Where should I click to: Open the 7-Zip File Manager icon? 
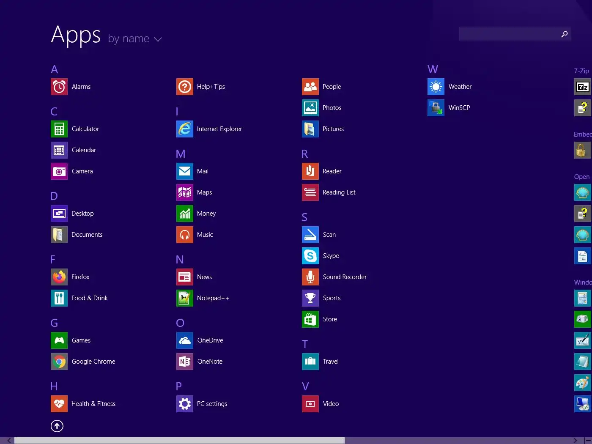click(x=583, y=87)
